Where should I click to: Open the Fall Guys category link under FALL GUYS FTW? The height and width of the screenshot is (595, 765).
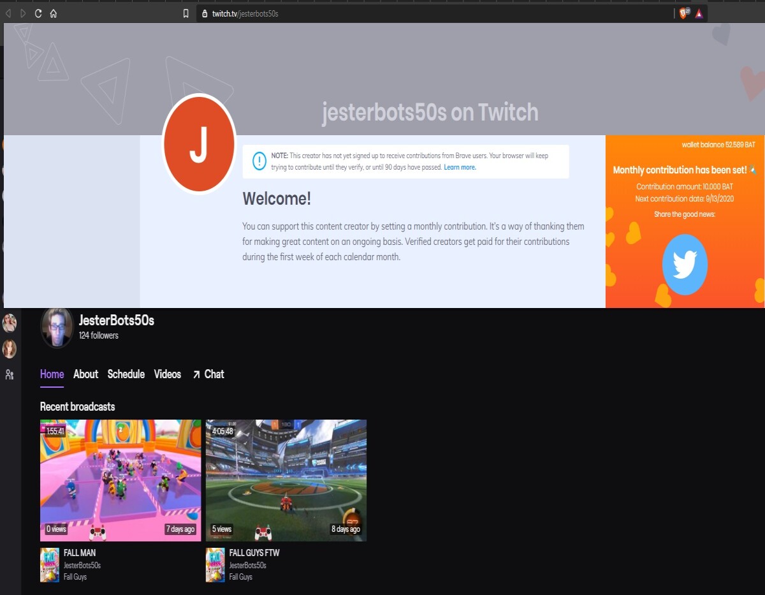[x=241, y=577]
